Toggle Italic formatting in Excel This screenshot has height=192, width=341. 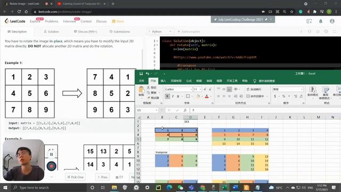pyautogui.click(x=173, y=96)
